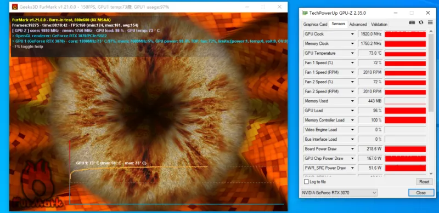Screen dimensions: 439x213
Task: Open the GPU-Z hamburger menu icon
Action: tap(430, 22)
